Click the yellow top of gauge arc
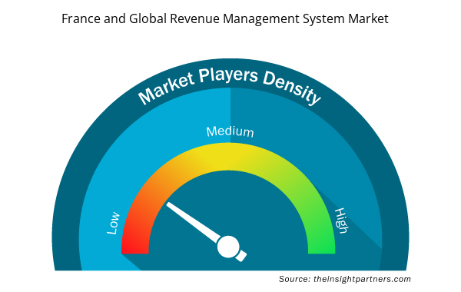This screenshot has height=292, width=461. point(228,157)
